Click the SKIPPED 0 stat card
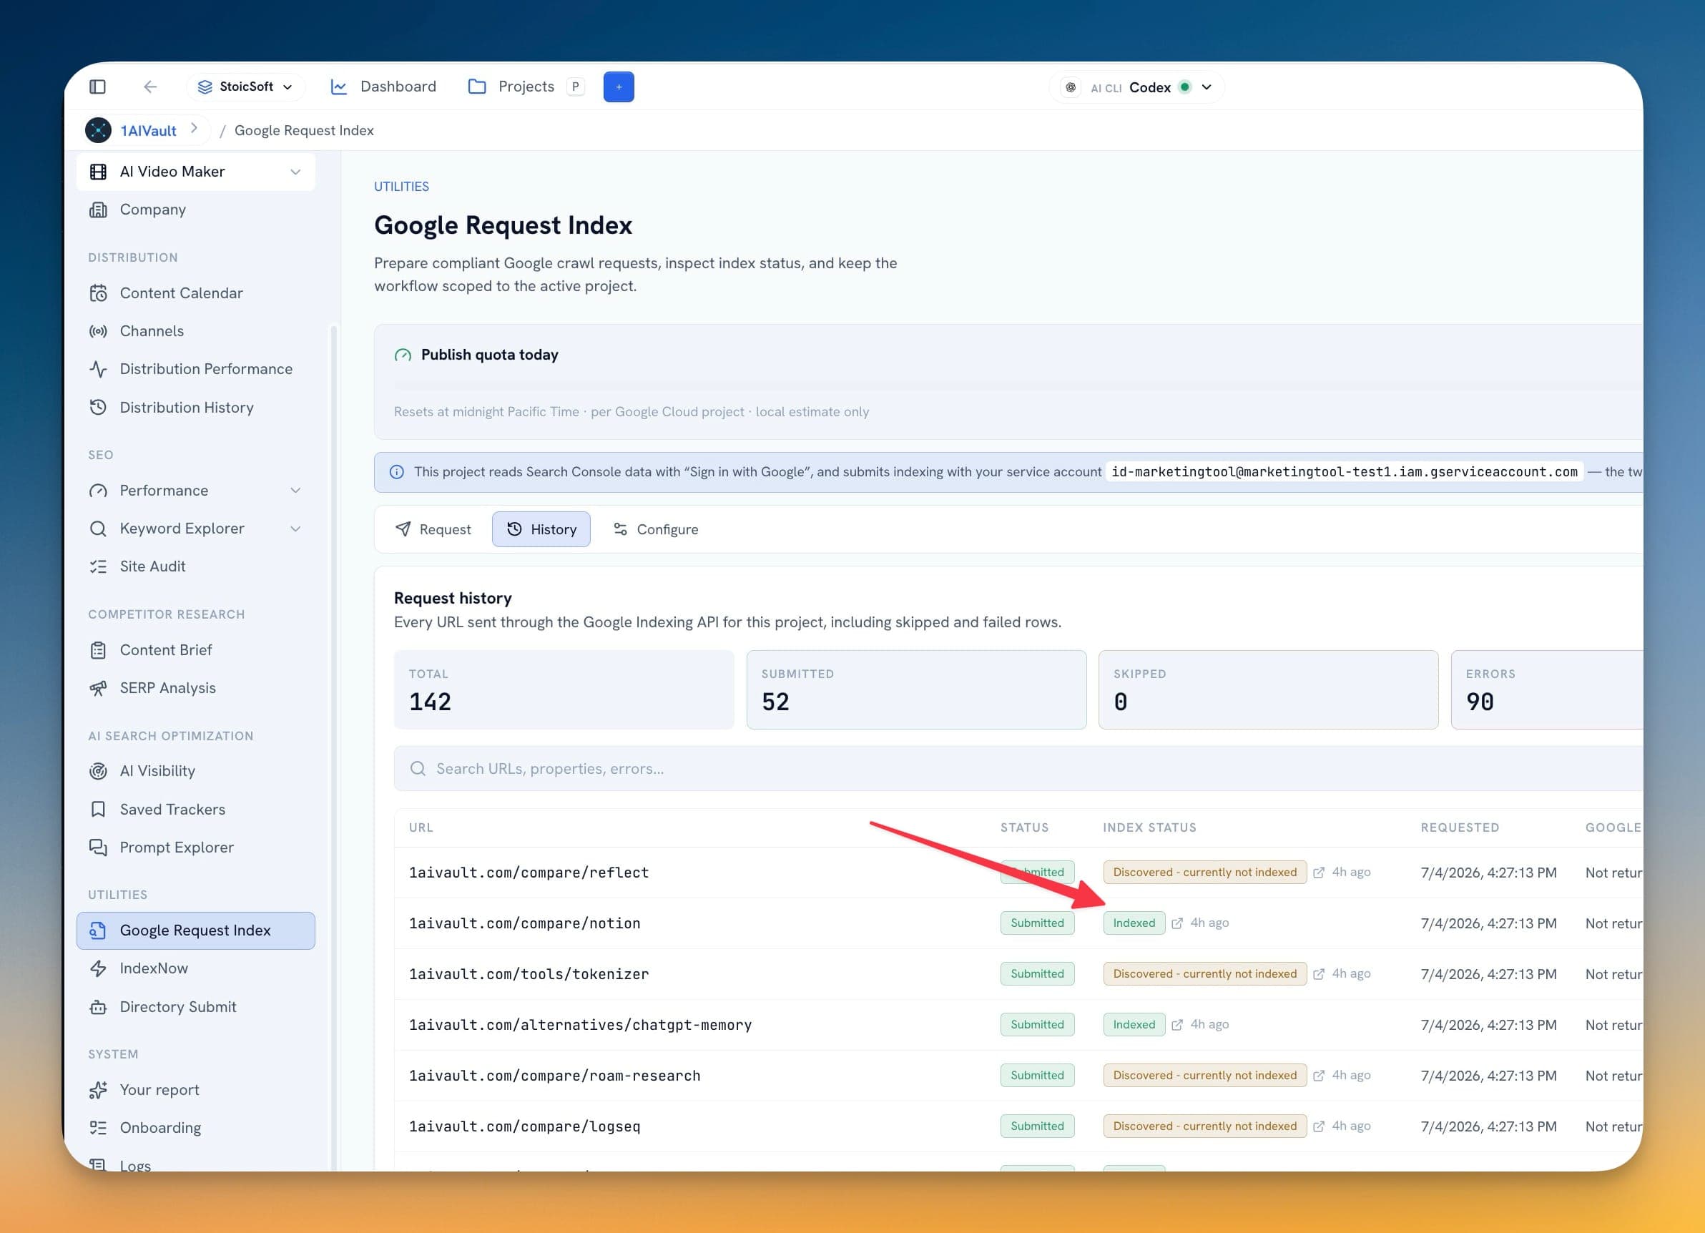This screenshot has height=1233, width=1705. tap(1268, 689)
